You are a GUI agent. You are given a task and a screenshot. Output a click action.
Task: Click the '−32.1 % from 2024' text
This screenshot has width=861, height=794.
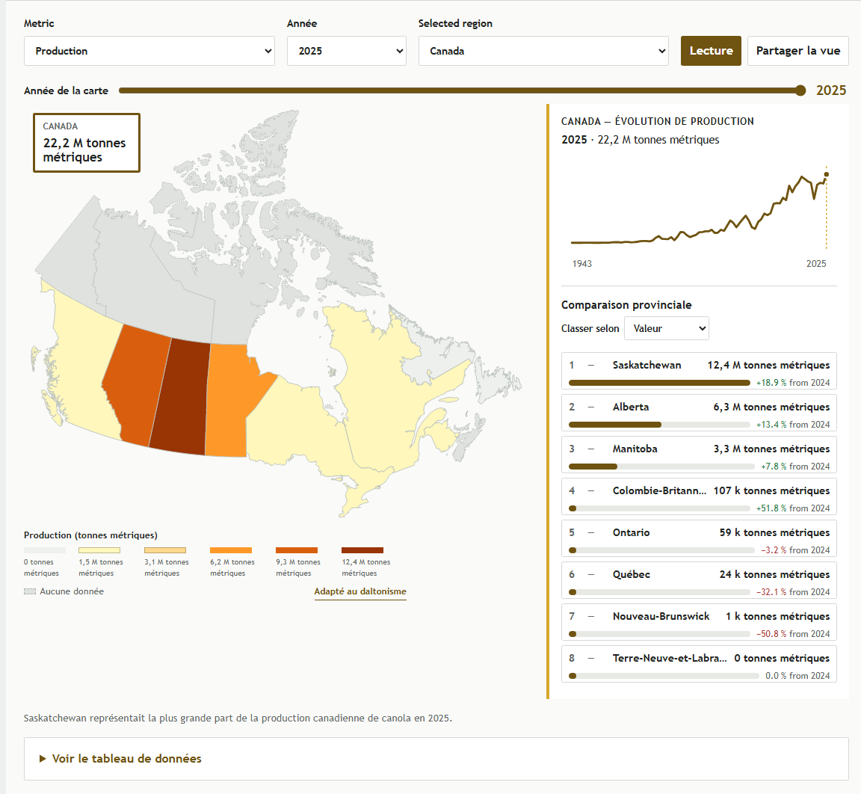pyautogui.click(x=793, y=592)
